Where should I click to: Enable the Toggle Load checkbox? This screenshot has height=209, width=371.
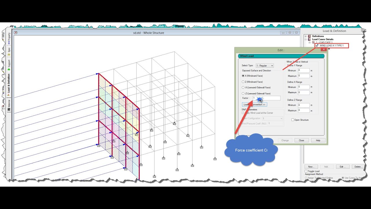coord(306,171)
